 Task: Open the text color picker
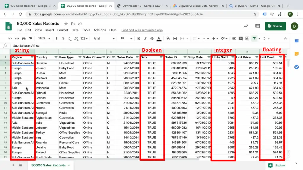tap(159, 38)
